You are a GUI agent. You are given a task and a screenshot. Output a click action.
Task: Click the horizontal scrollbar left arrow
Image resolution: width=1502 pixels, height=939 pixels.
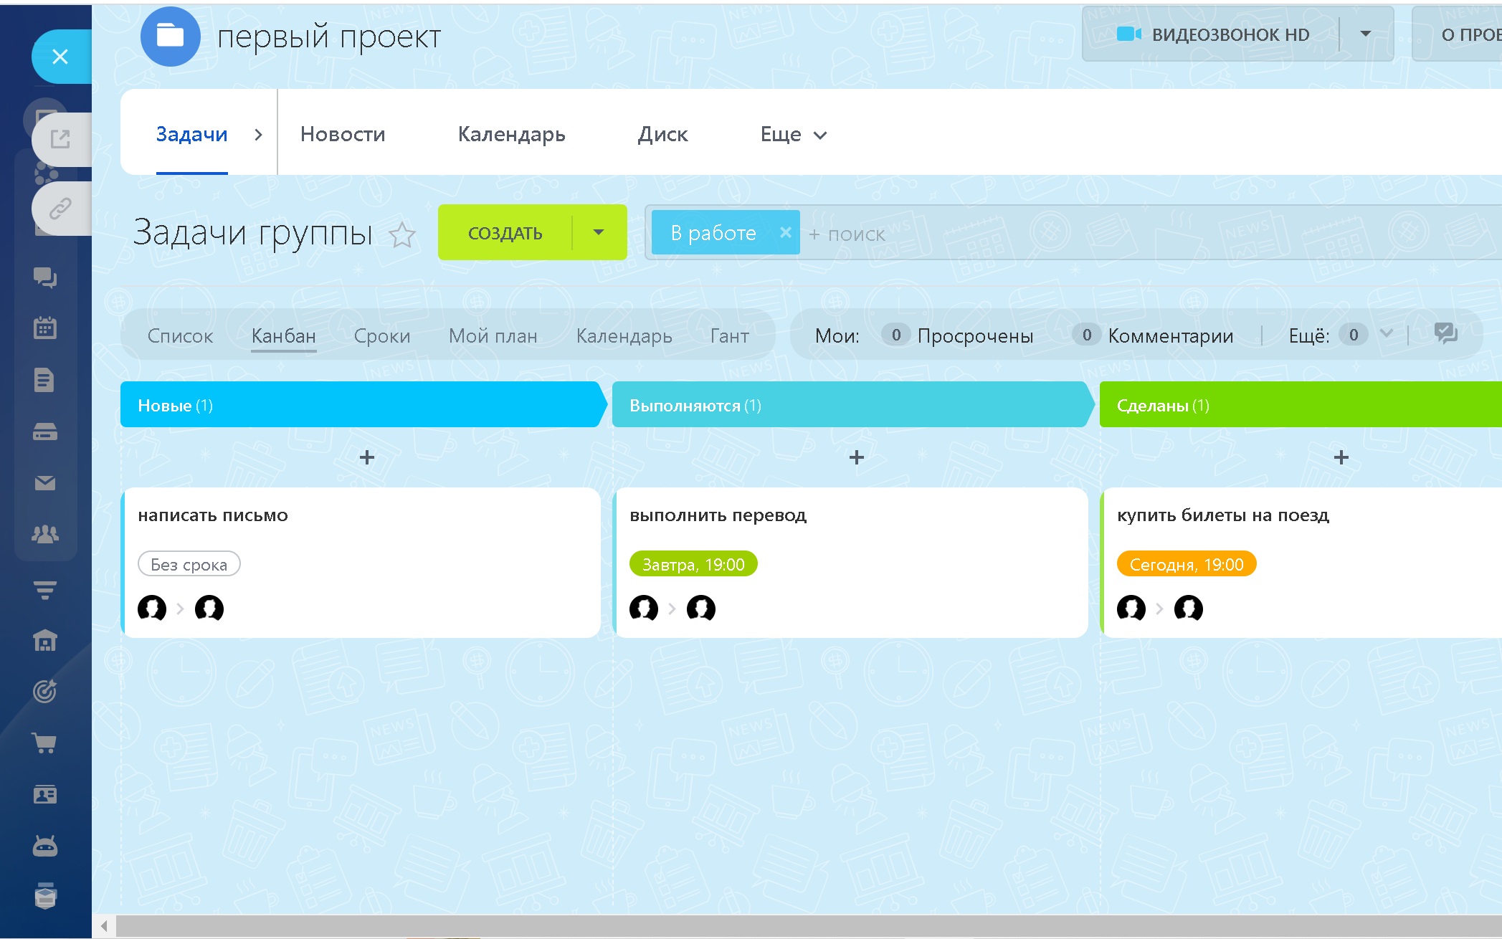[105, 925]
